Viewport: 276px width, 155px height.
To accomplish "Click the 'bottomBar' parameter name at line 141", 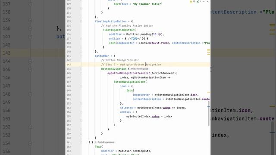I will click(102, 56).
